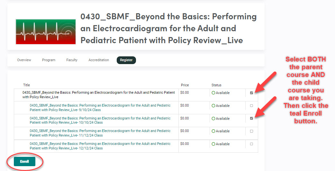Click the Available status icon for parent course
This screenshot has width=335, height=171.
click(x=213, y=93)
